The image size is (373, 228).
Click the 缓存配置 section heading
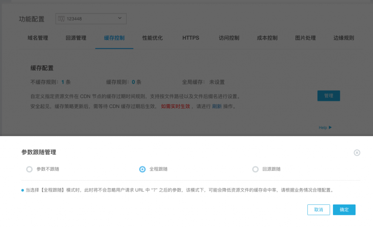click(42, 68)
